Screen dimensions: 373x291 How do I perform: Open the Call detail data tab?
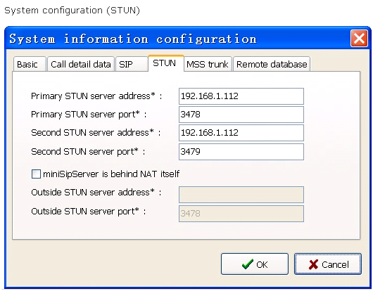(81, 64)
